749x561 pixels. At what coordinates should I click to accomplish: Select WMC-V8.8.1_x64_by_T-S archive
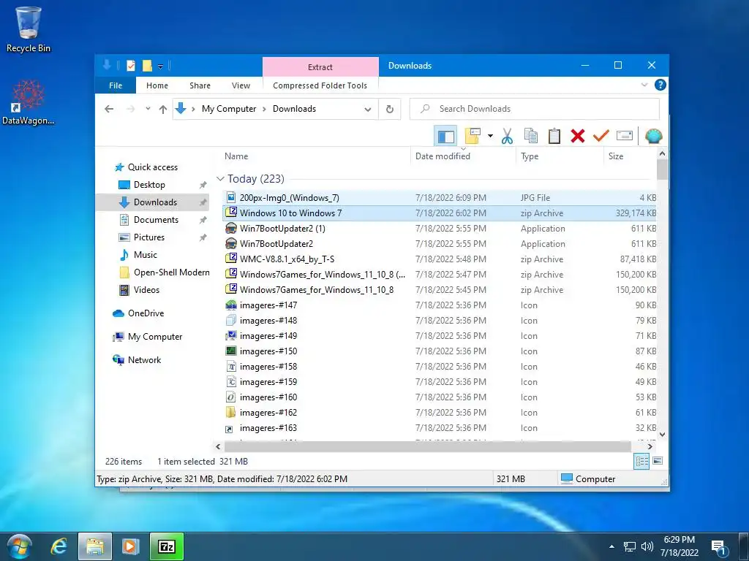(287, 259)
